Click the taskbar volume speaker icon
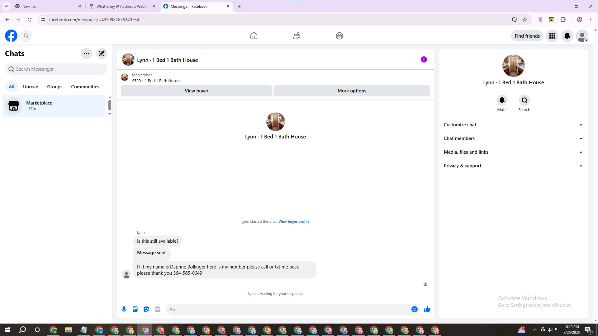 pyautogui.click(x=550, y=330)
